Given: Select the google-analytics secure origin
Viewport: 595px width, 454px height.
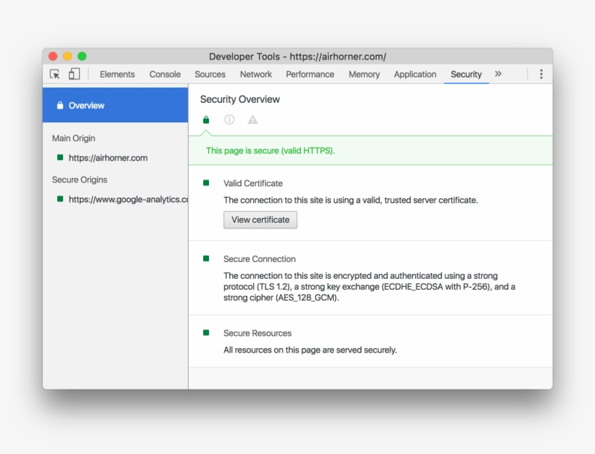Looking at the screenshot, I should pyautogui.click(x=128, y=199).
